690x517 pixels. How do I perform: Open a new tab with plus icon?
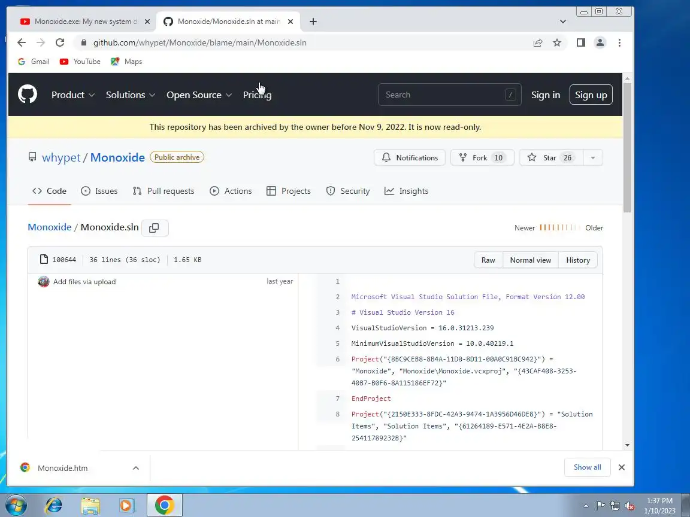[x=313, y=22]
